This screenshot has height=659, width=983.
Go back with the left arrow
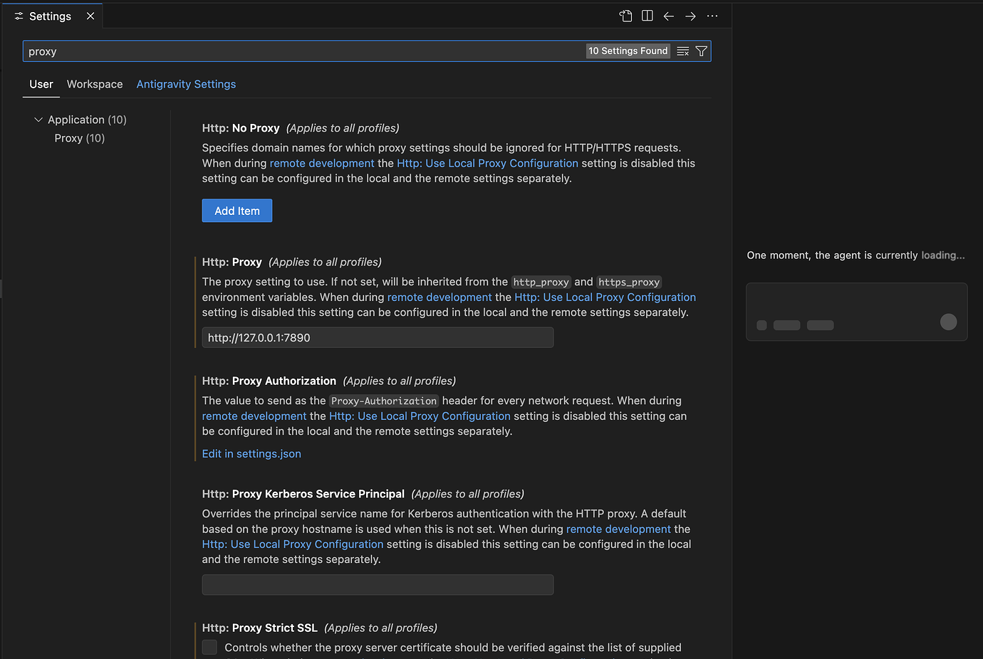(668, 16)
